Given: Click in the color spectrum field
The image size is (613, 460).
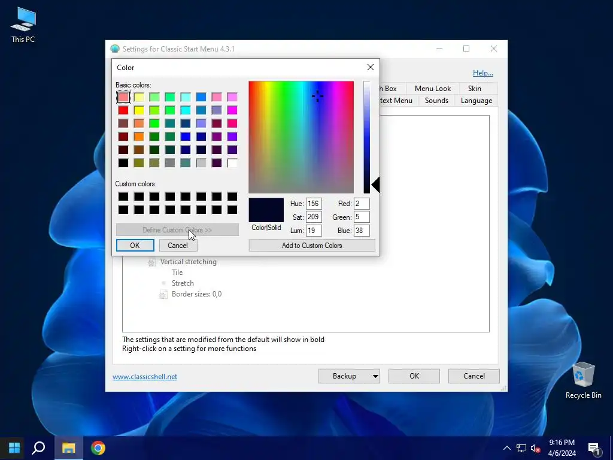Looking at the screenshot, I should [x=301, y=137].
